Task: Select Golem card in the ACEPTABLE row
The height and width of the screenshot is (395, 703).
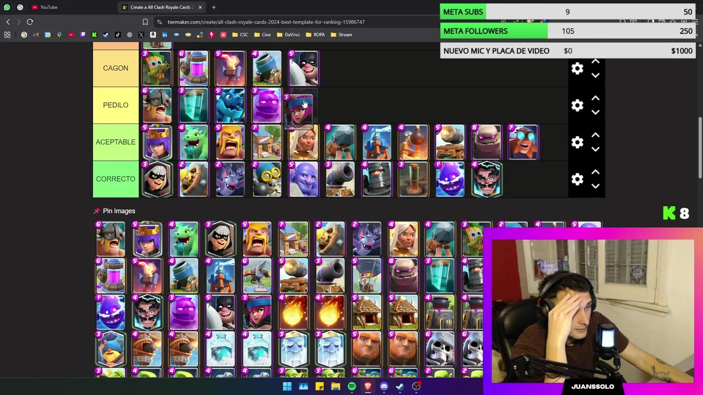Action: (486, 142)
